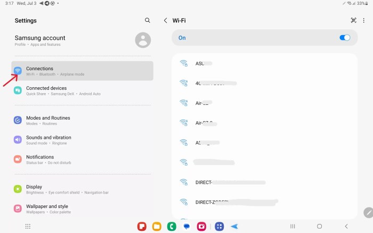Tap the On label in Wi-Fi bar

(182, 38)
